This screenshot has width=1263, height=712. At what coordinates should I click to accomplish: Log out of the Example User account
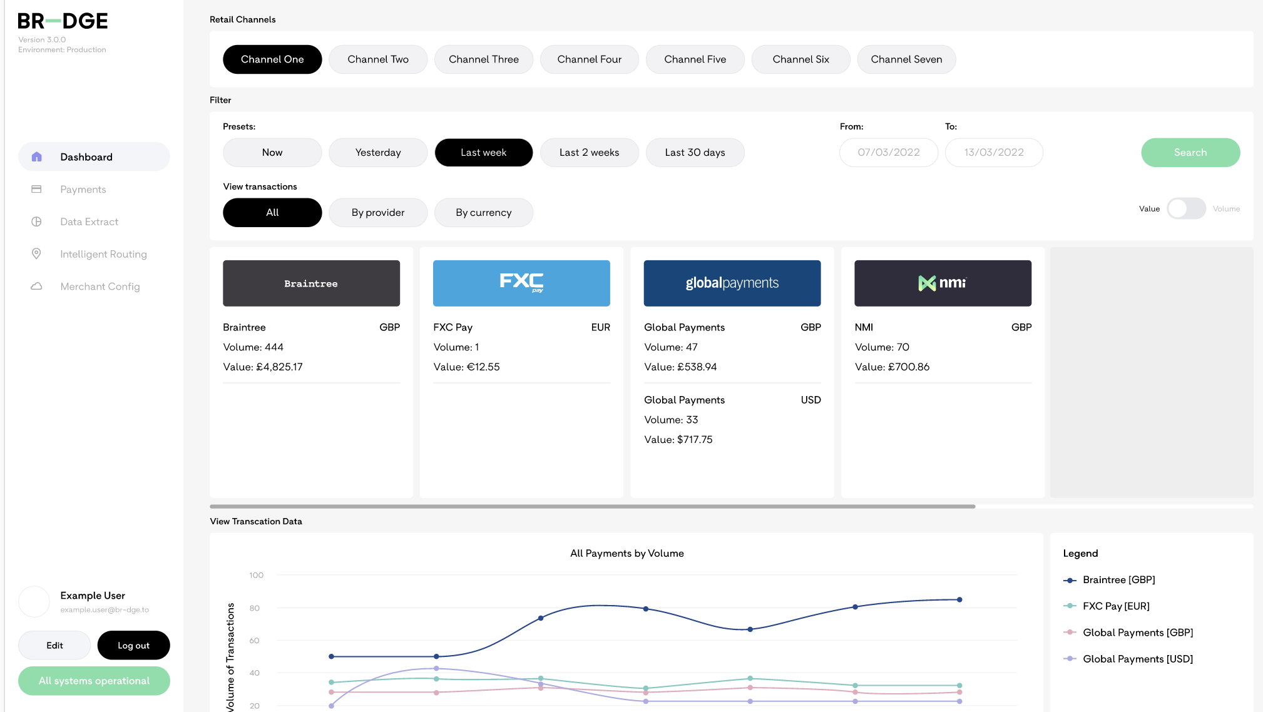point(133,645)
